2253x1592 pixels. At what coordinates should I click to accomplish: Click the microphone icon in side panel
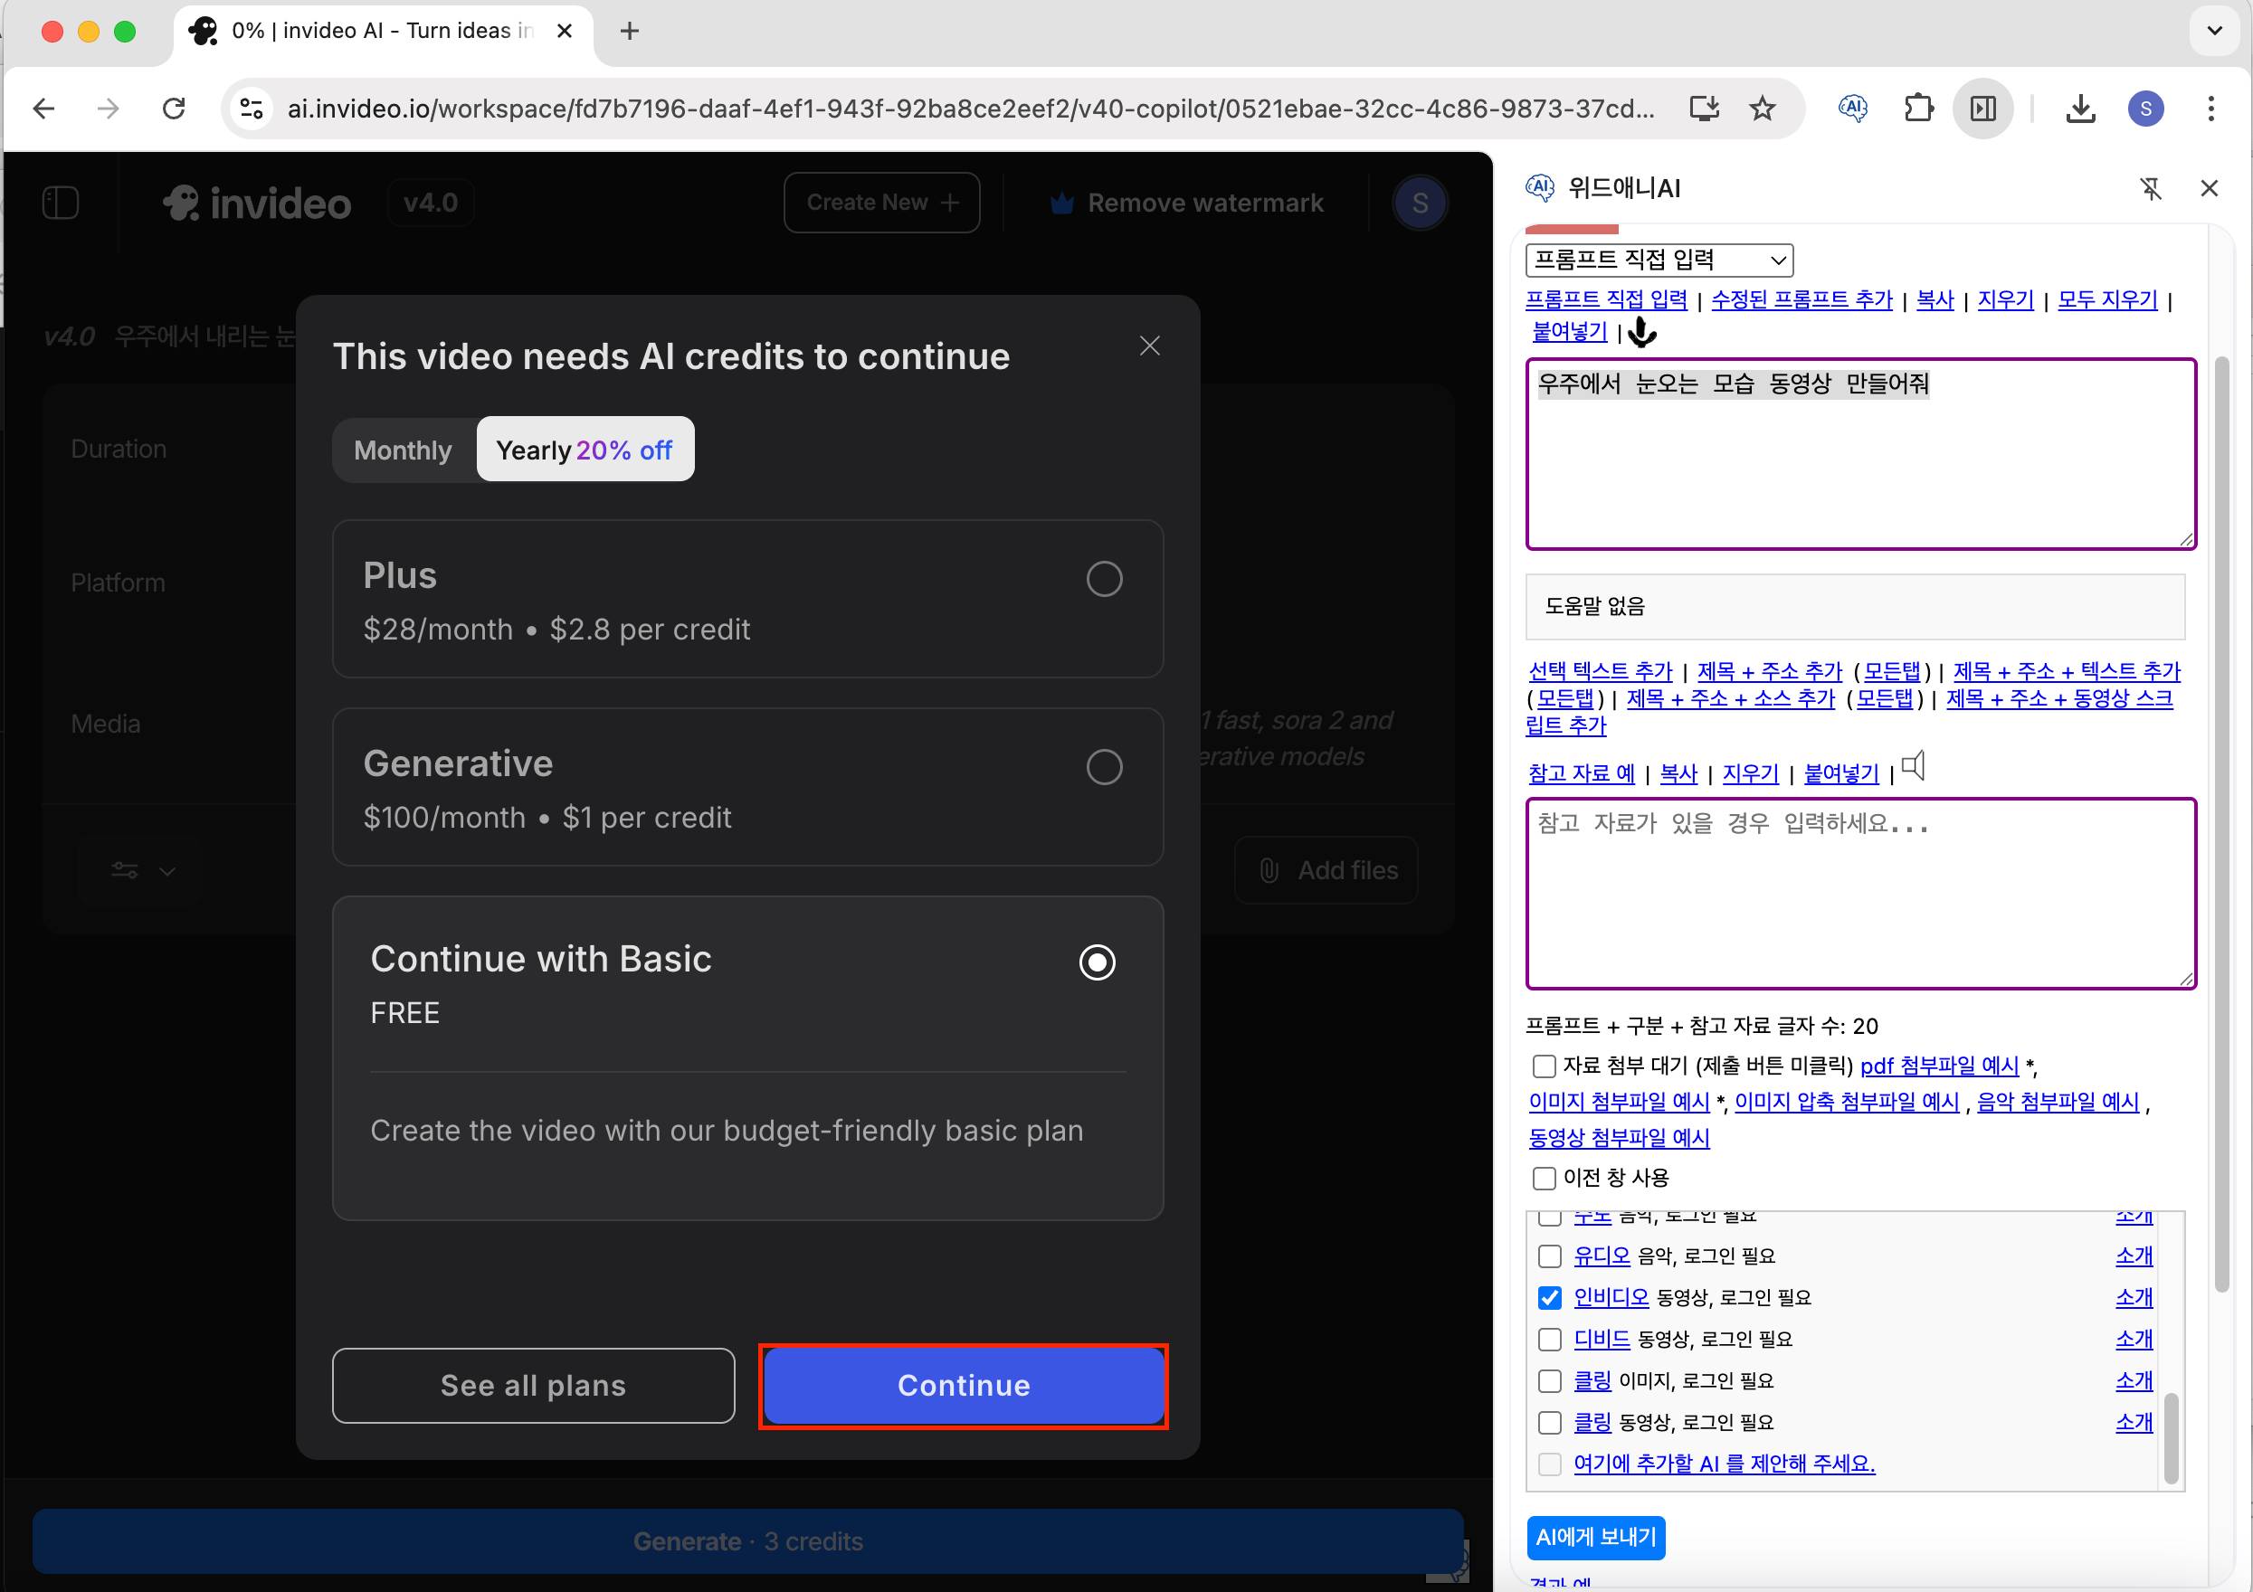[1641, 334]
